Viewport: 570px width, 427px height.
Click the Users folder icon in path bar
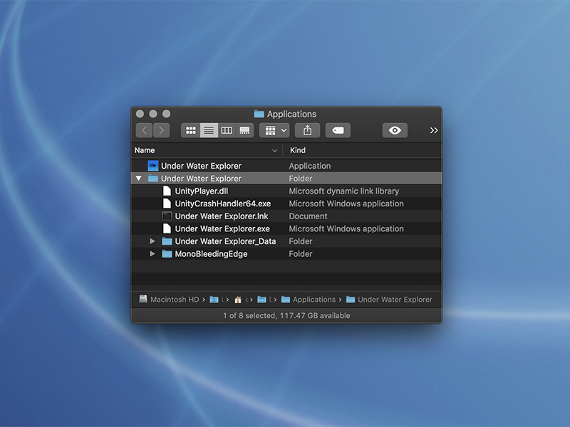pos(214,300)
